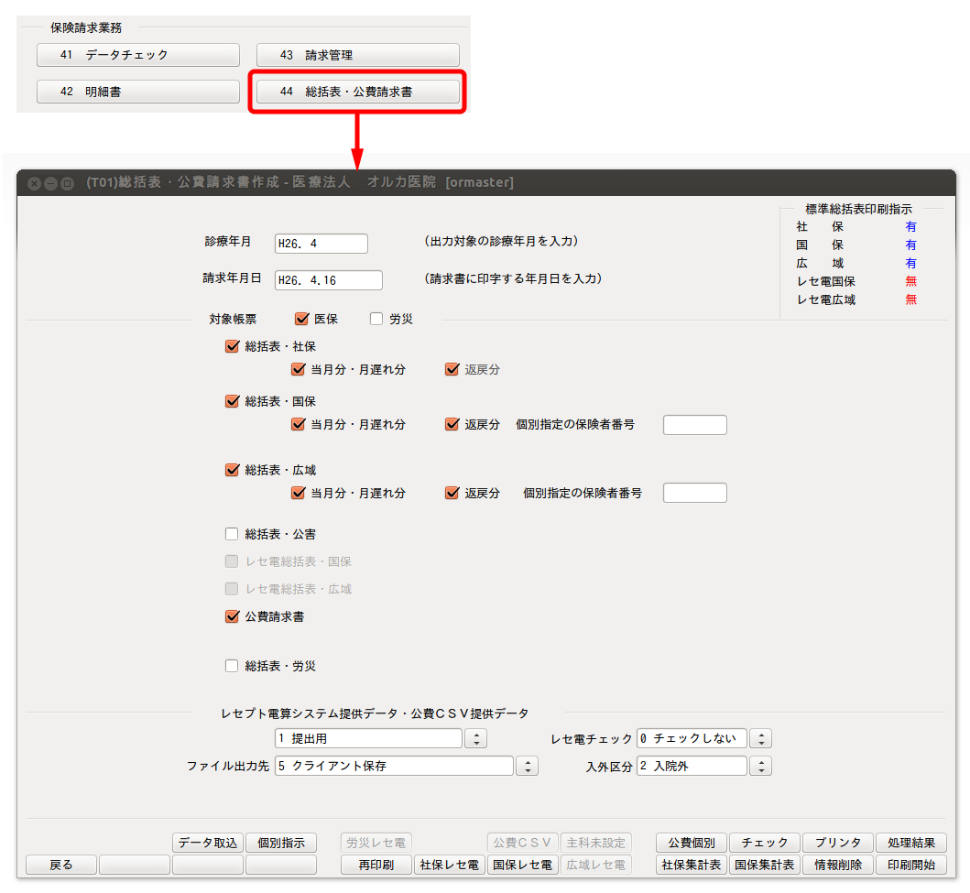The image size is (970, 893).
Task: Click the 国保レセ電 button
Action: (x=523, y=865)
